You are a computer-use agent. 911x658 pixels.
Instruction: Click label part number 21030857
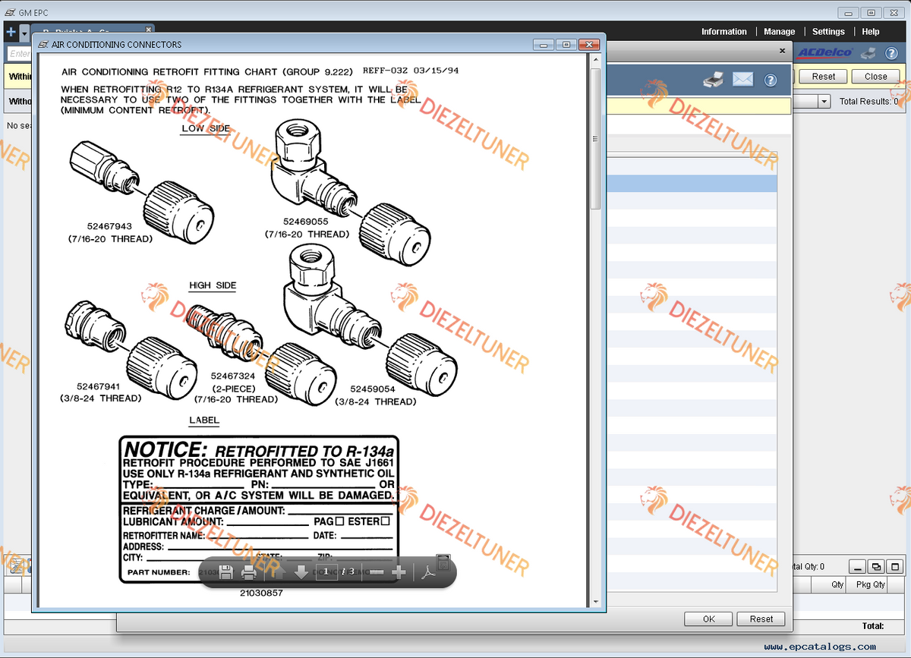[261, 593]
